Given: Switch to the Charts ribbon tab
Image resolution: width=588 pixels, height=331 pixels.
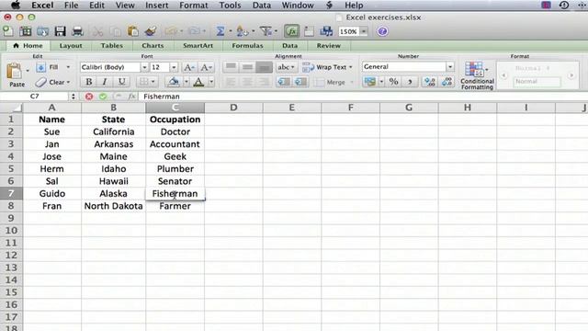Looking at the screenshot, I should click(x=153, y=45).
